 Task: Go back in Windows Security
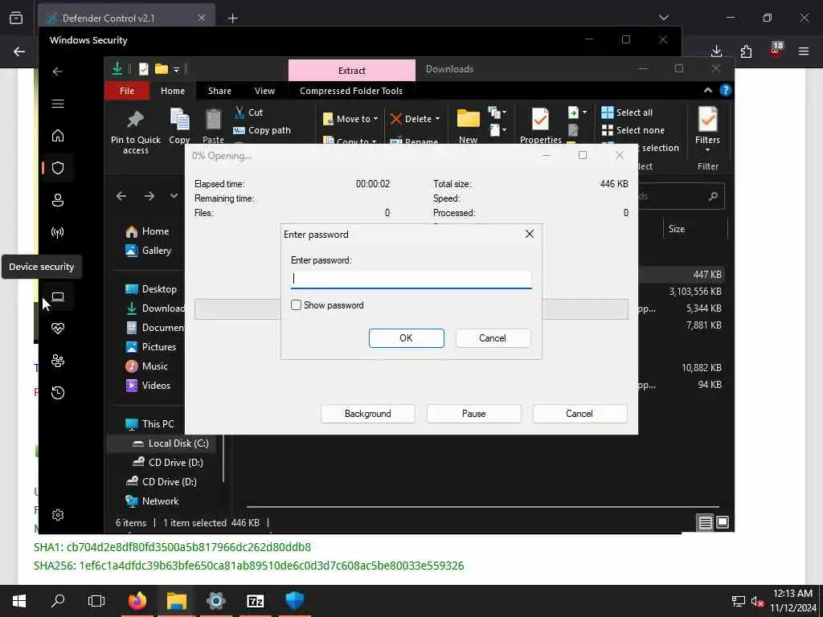click(x=58, y=72)
